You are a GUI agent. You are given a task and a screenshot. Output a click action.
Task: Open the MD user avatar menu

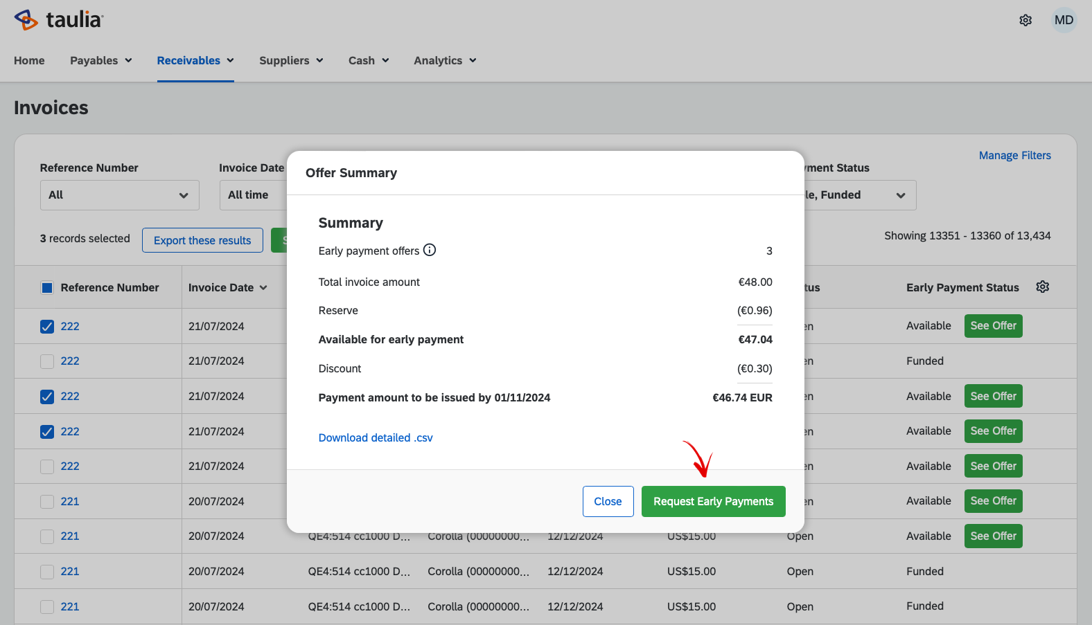click(x=1064, y=20)
